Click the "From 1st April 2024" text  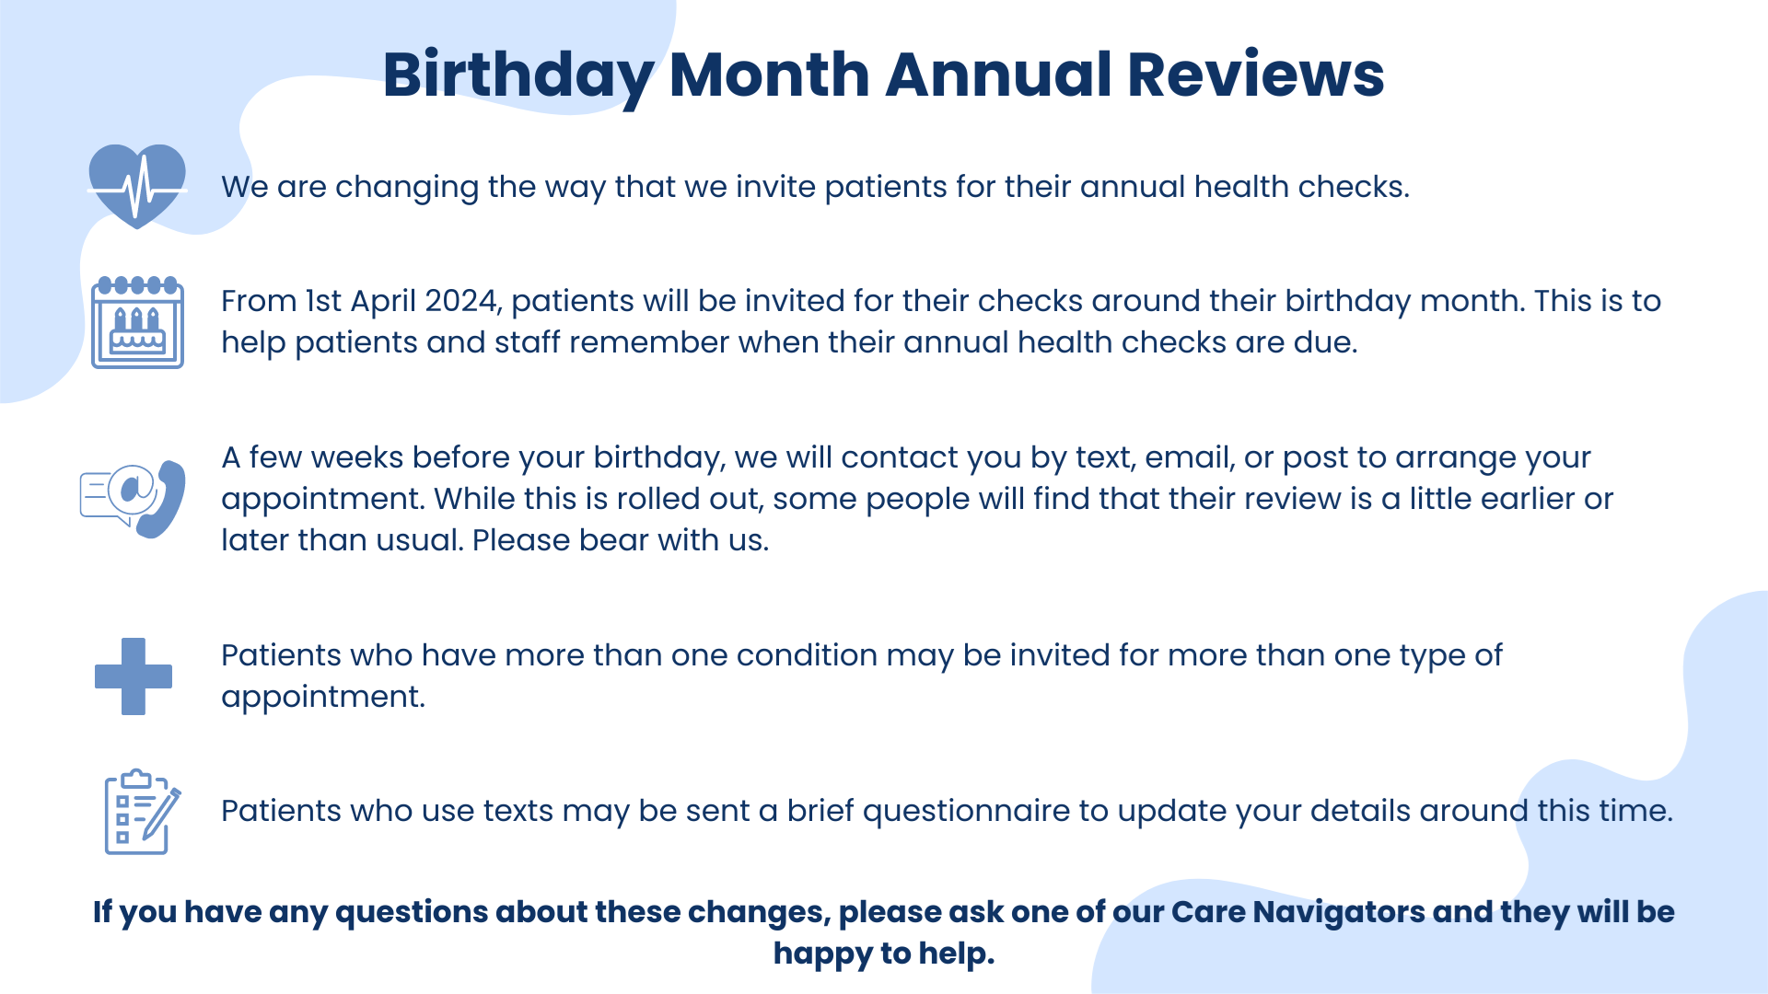(359, 301)
